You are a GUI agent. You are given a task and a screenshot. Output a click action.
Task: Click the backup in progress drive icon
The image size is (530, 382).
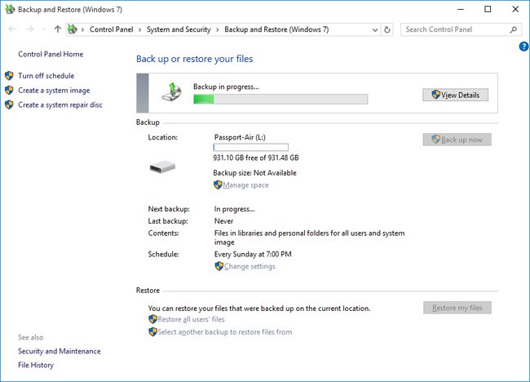pos(171,91)
